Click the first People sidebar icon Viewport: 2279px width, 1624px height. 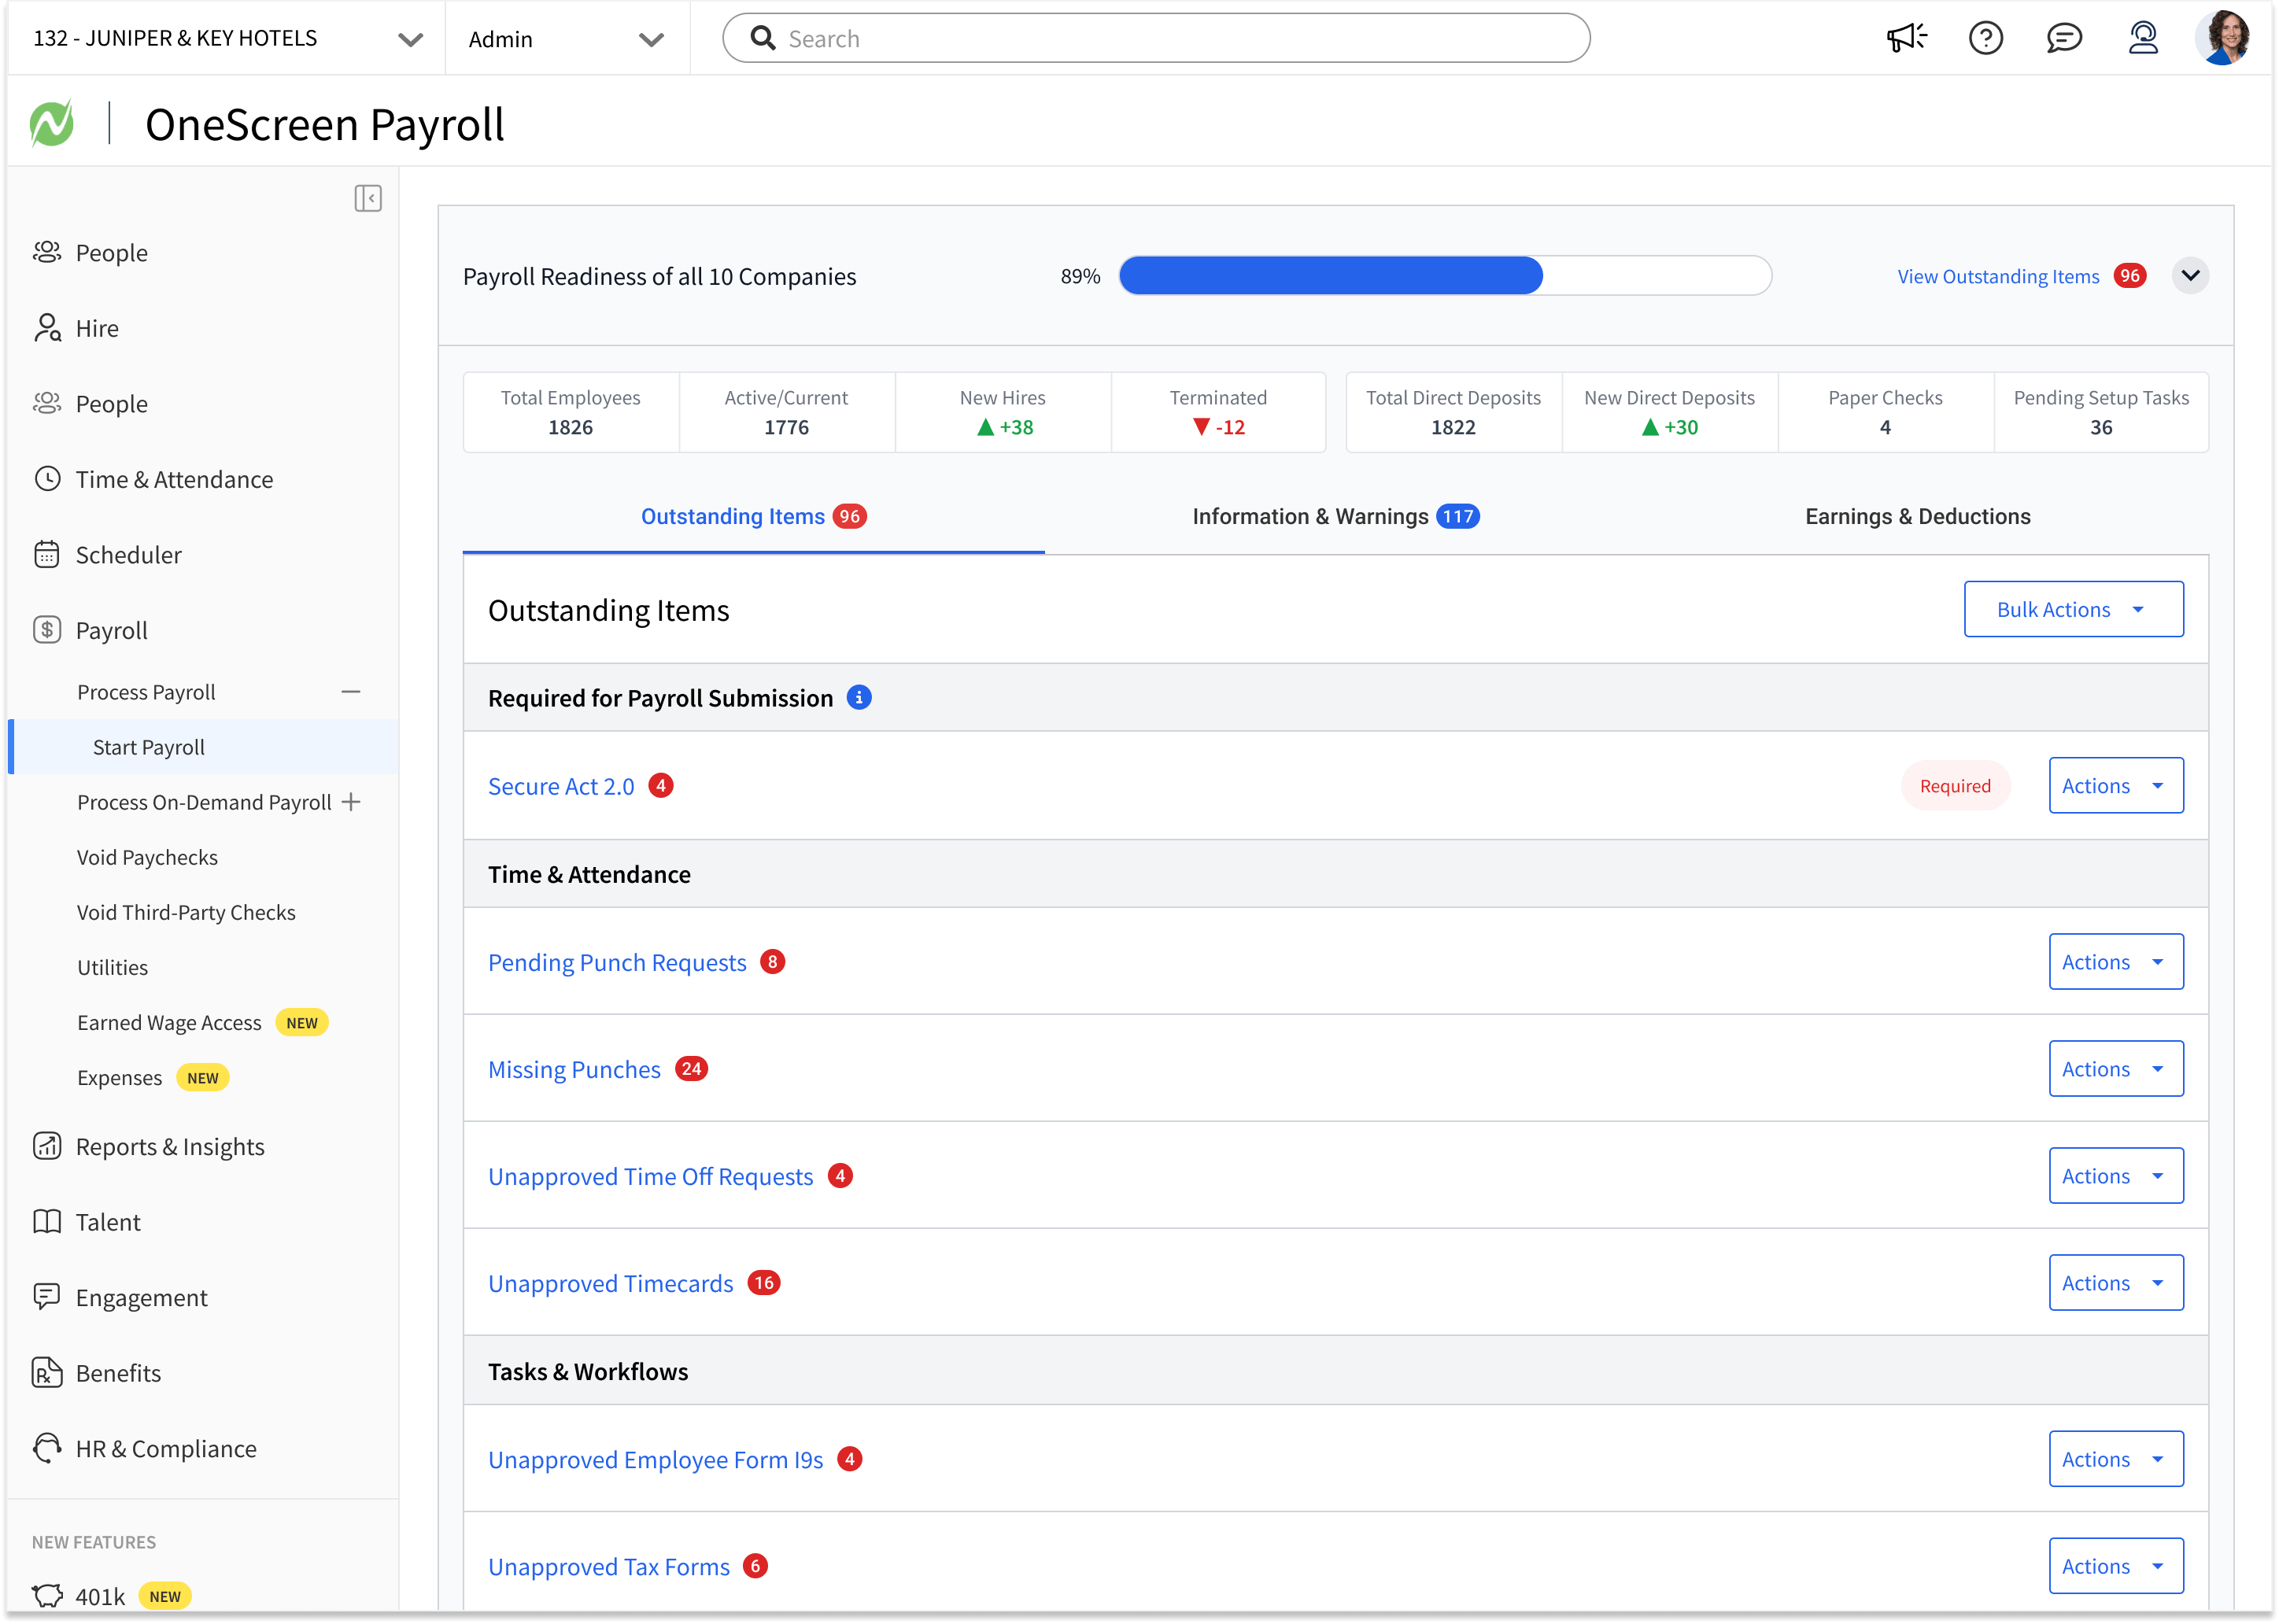pyautogui.click(x=47, y=252)
